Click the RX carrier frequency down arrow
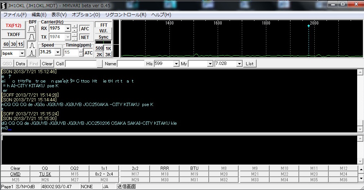 [x=74, y=30]
